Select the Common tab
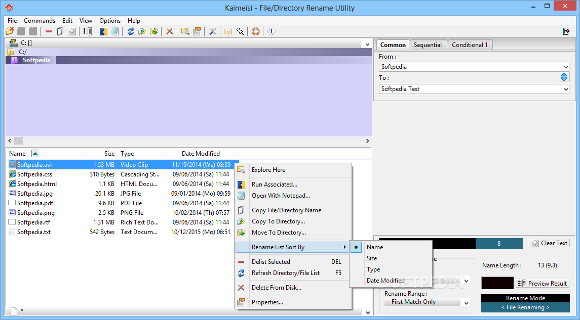 pyautogui.click(x=393, y=45)
